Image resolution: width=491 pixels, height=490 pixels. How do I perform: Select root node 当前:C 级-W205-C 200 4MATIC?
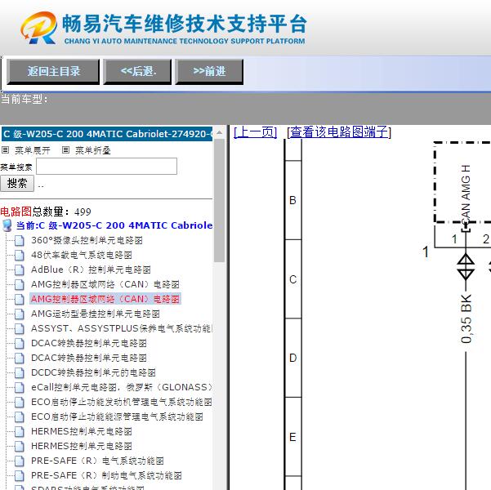(x=114, y=225)
